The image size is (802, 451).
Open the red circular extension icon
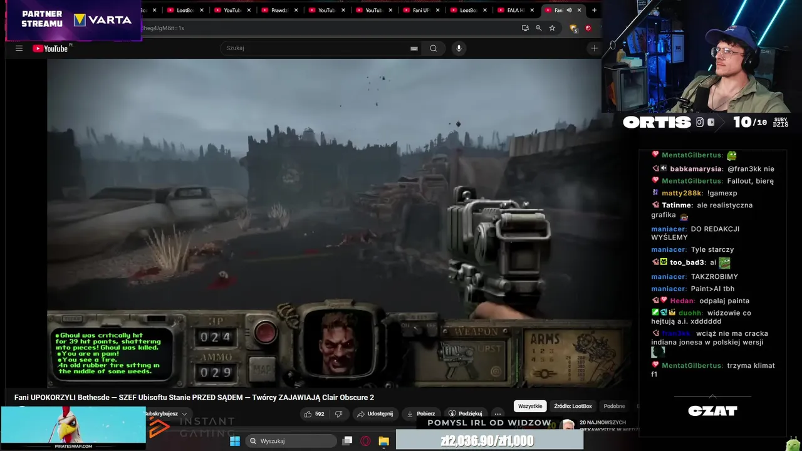tap(588, 28)
